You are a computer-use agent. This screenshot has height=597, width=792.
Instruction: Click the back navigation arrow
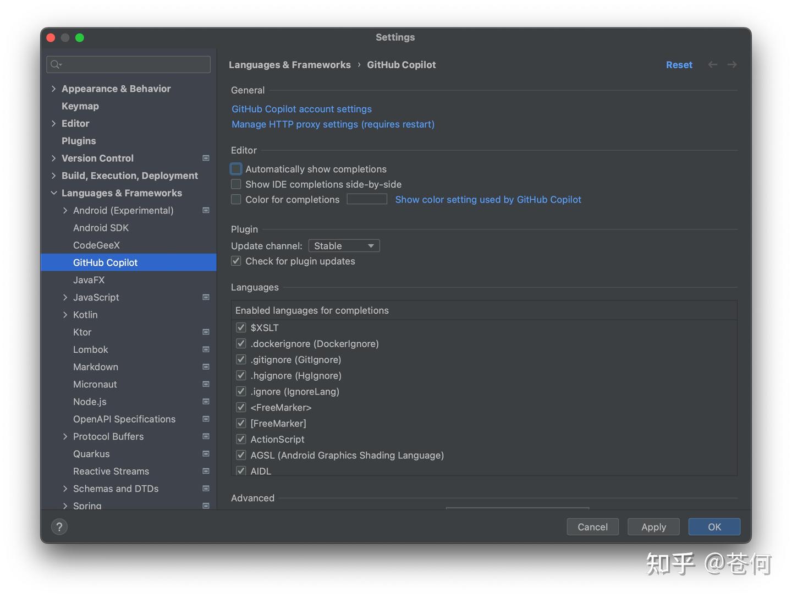(713, 64)
